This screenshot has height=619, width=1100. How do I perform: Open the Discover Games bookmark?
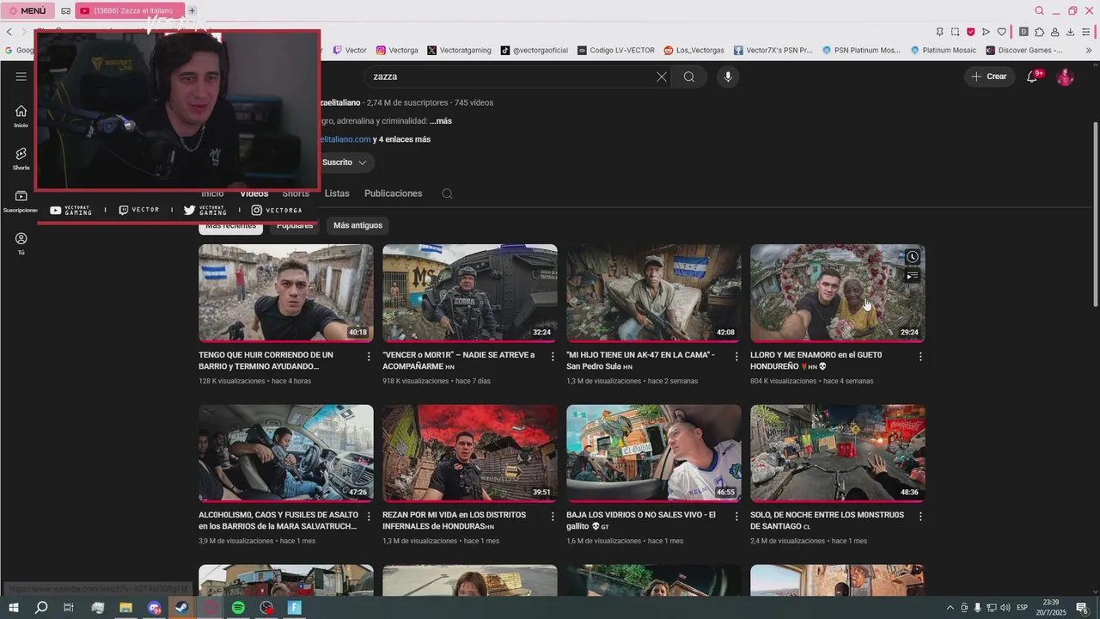(1024, 50)
